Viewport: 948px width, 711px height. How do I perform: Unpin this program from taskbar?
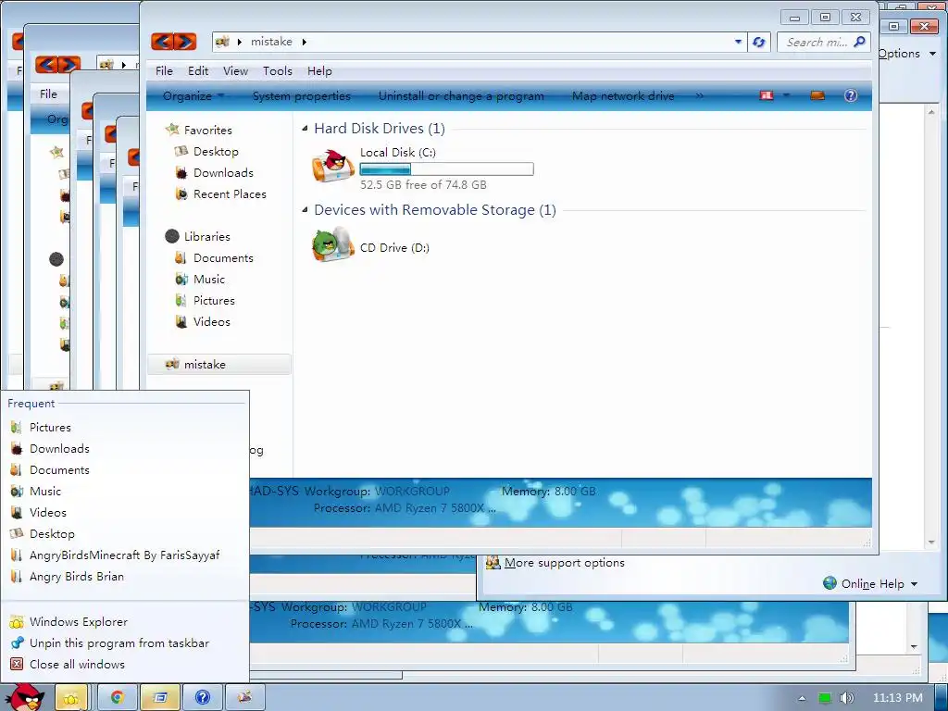125,642
